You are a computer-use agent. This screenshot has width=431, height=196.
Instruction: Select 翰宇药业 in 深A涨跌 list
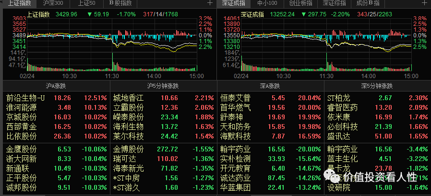tap(270, 150)
